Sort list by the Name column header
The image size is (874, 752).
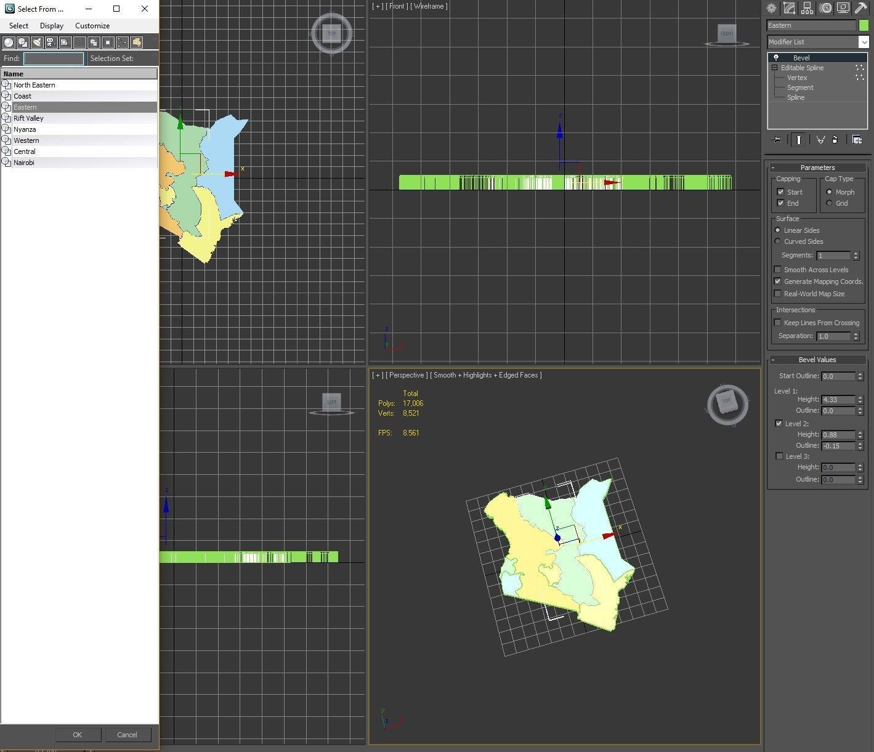click(79, 74)
